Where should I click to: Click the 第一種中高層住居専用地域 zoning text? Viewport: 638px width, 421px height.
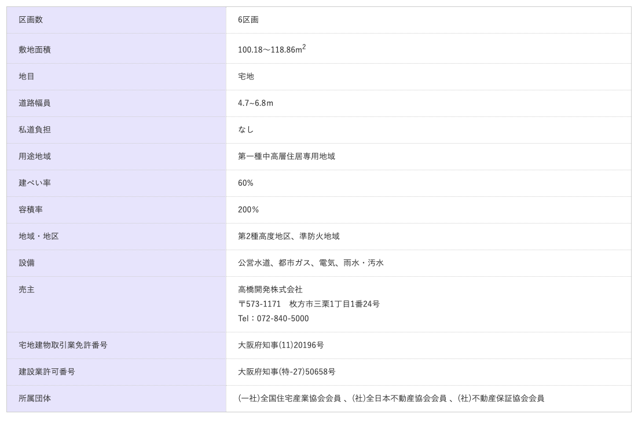coord(287,156)
